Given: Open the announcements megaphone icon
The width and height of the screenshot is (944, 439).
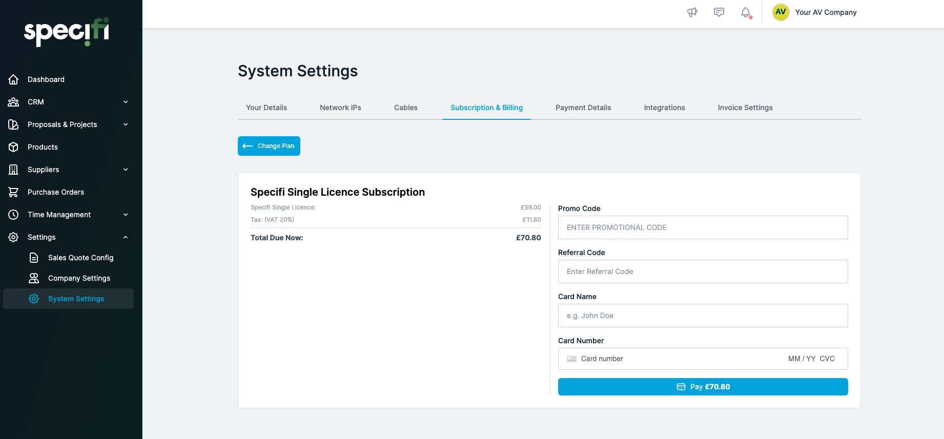Looking at the screenshot, I should coord(692,12).
